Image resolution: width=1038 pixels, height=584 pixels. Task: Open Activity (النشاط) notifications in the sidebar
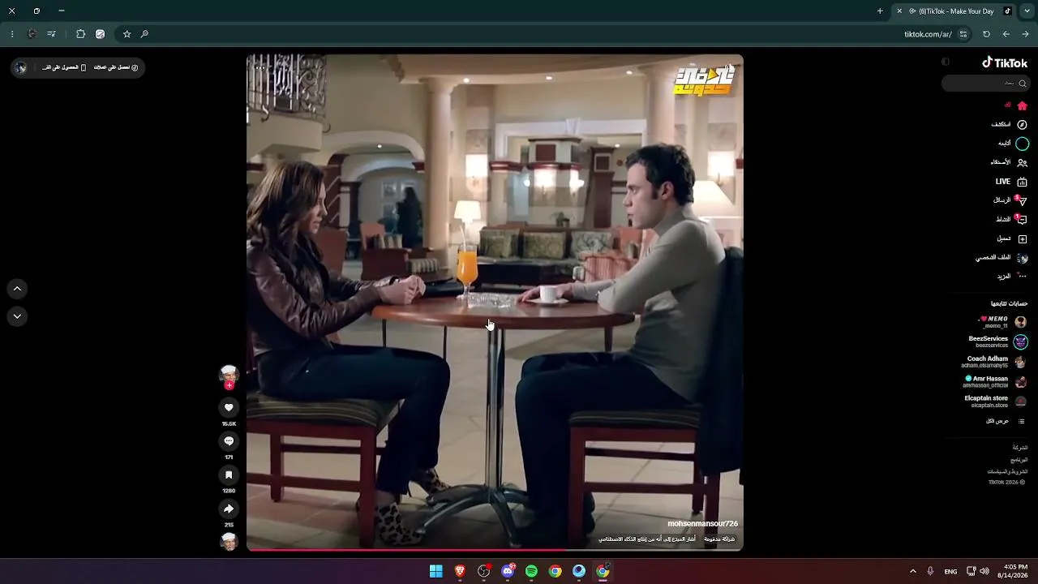pyautogui.click(x=1011, y=220)
